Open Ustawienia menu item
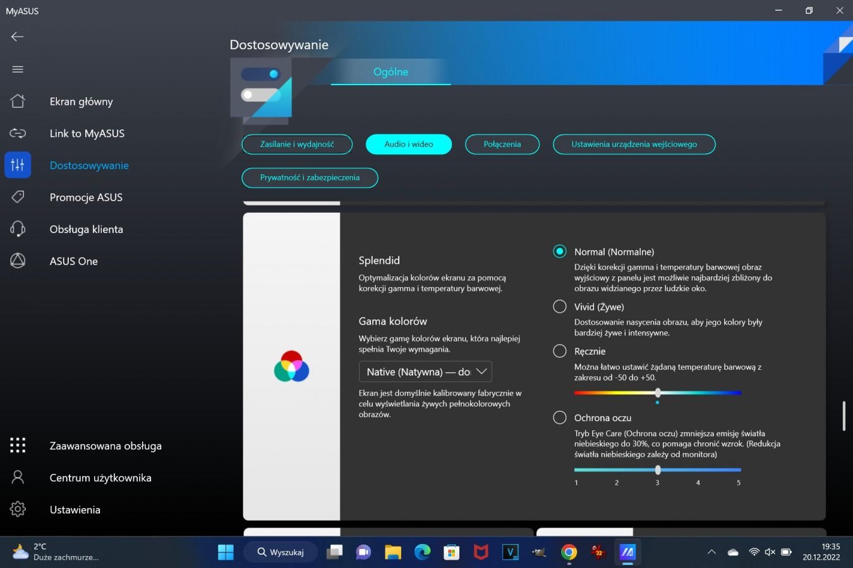Screen dimensions: 853x568 (75, 509)
